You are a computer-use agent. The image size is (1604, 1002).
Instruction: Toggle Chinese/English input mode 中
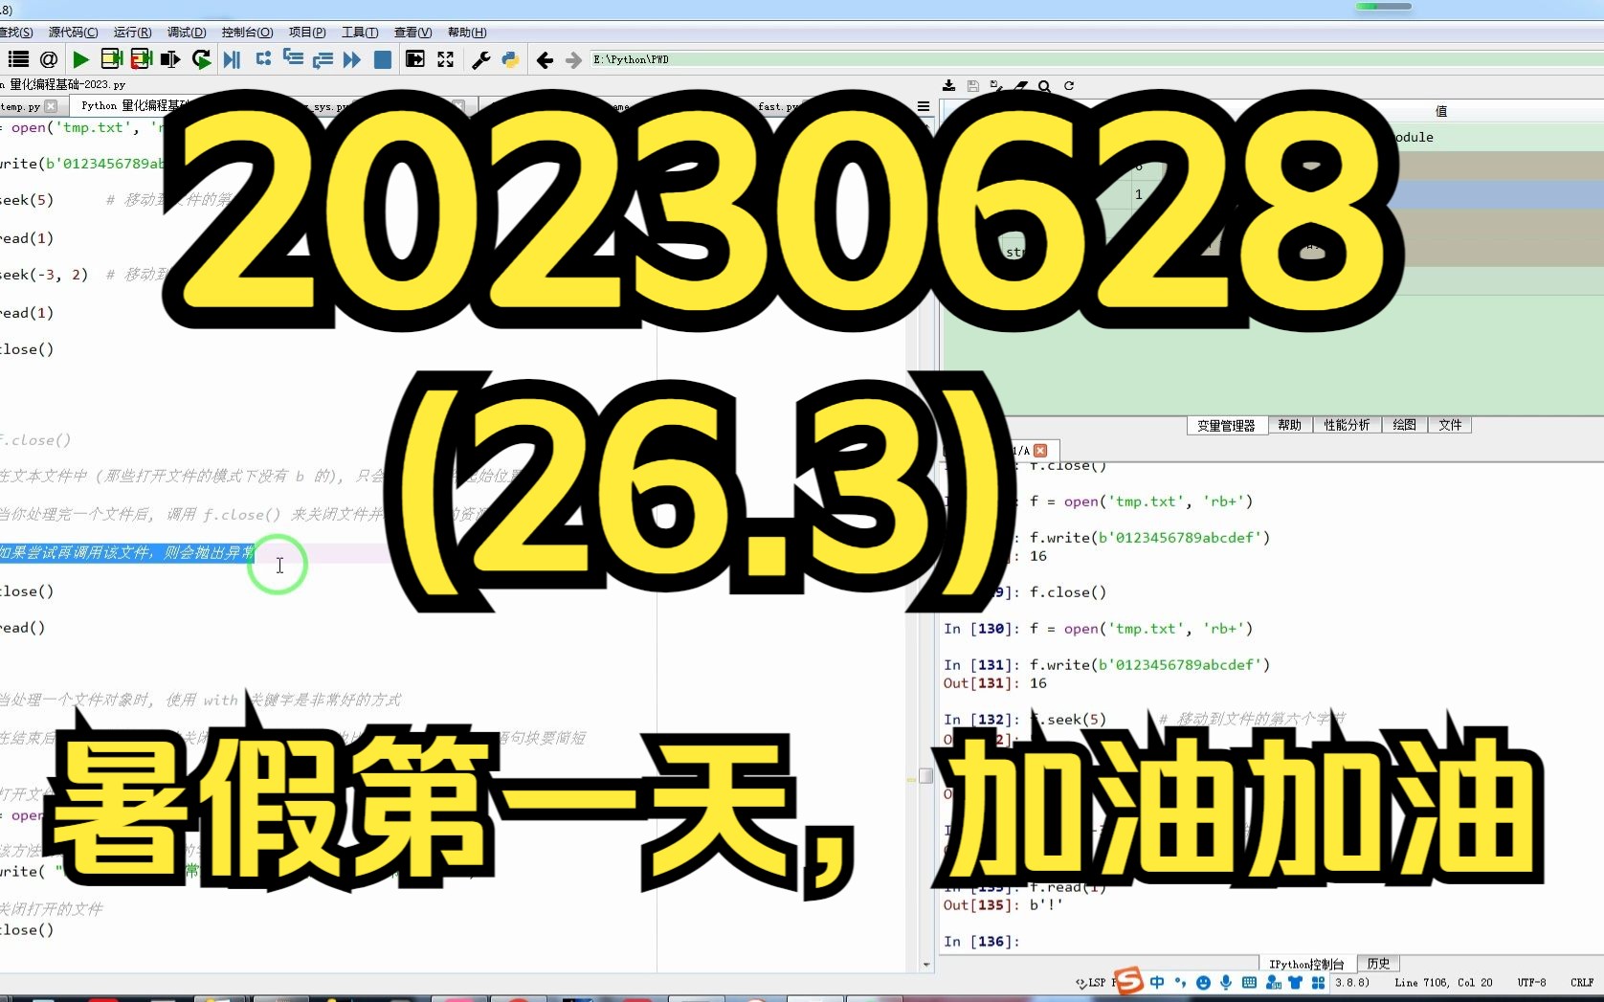[x=1157, y=982]
